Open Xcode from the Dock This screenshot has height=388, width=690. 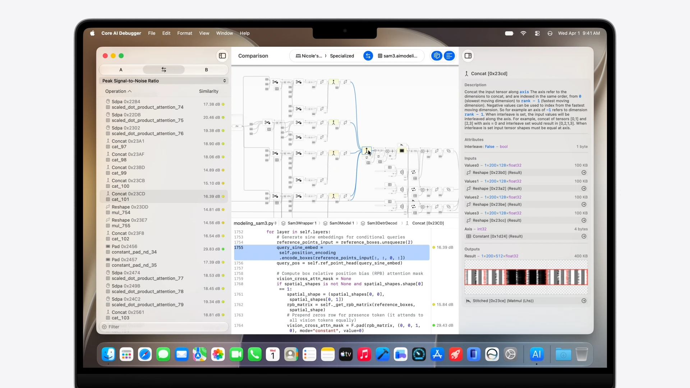tap(382, 355)
